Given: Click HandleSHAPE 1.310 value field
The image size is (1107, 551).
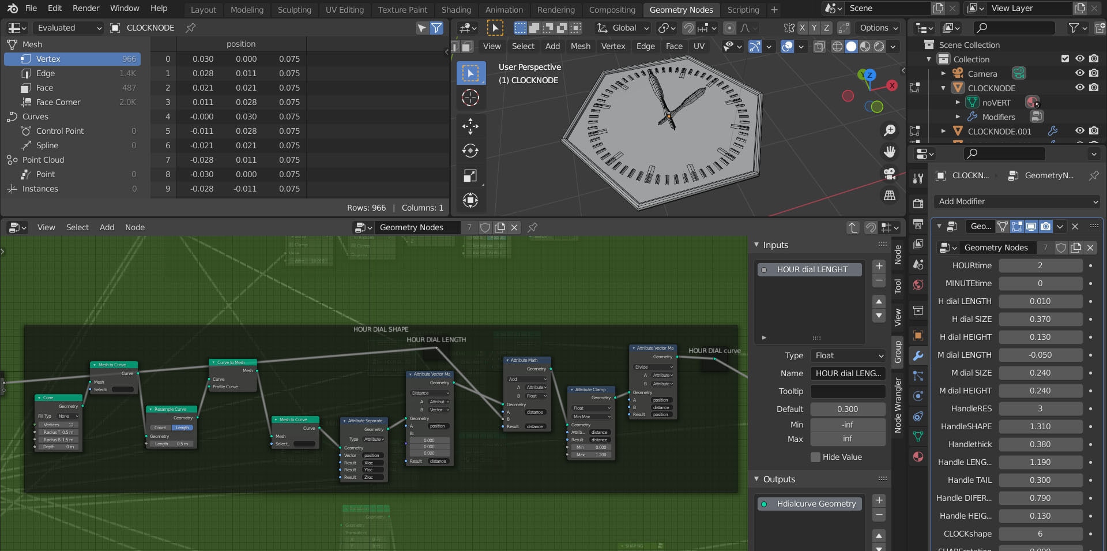Looking at the screenshot, I should pyautogui.click(x=1040, y=426).
